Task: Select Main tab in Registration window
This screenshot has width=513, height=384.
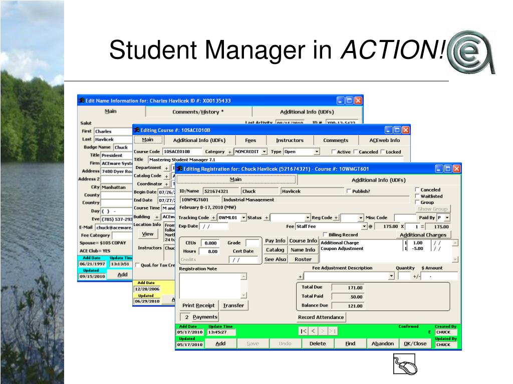Action: (x=235, y=179)
